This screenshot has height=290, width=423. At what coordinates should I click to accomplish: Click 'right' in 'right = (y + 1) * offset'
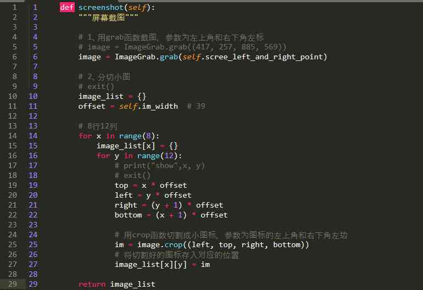coord(126,205)
